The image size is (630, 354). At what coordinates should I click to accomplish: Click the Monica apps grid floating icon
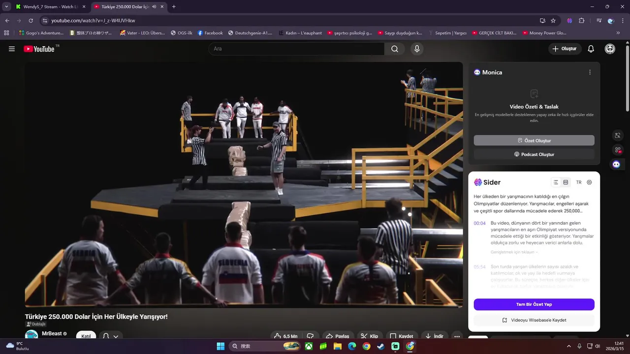click(x=617, y=150)
